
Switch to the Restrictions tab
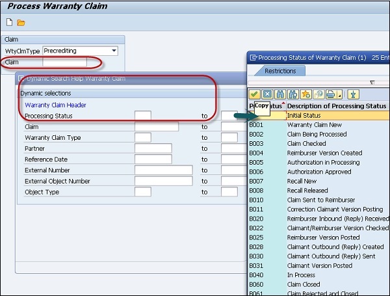[279, 71]
